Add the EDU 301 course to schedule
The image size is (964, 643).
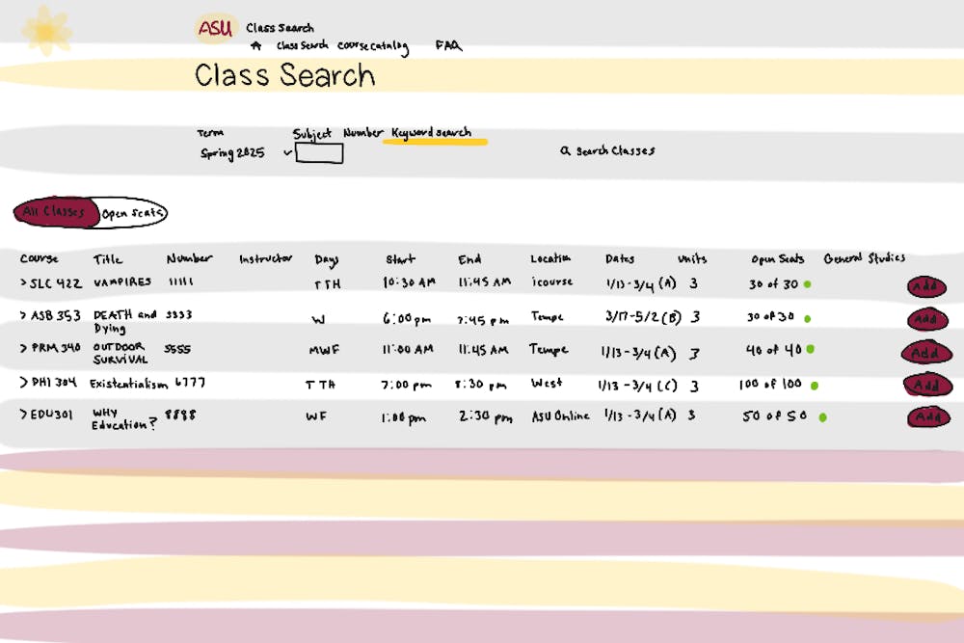926,417
